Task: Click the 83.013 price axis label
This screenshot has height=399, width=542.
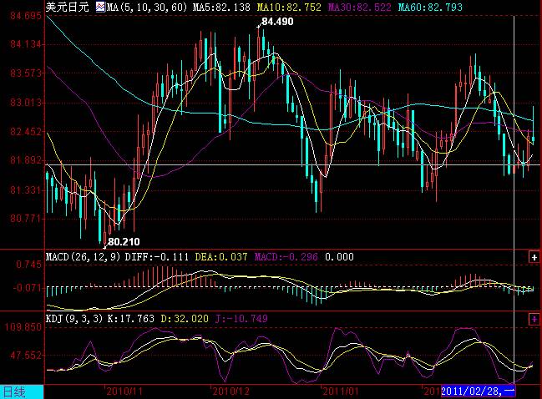Action: click(26, 103)
